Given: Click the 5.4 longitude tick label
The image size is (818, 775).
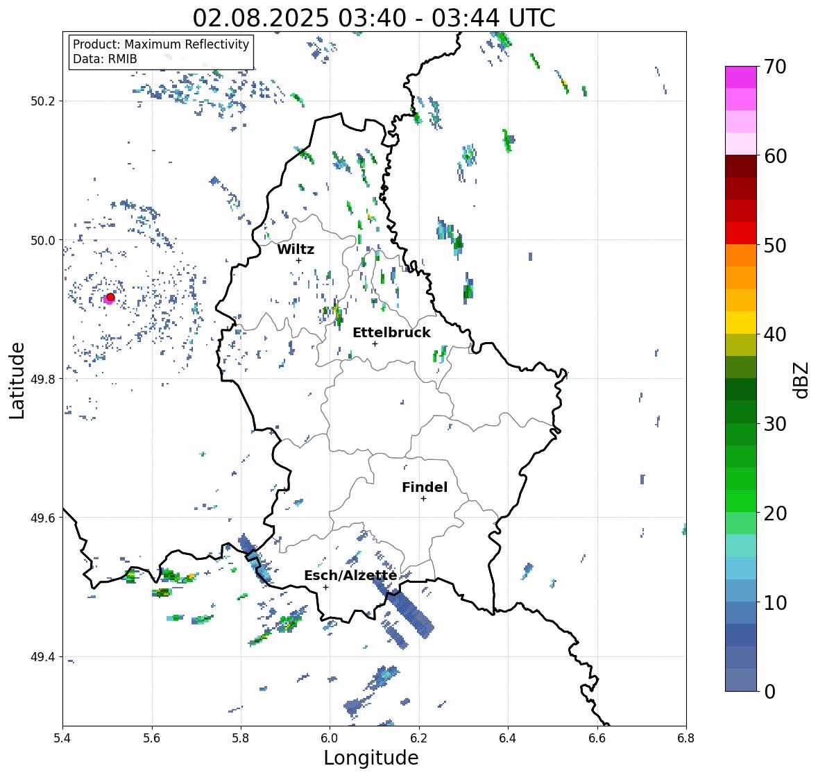Looking at the screenshot, I should [62, 738].
